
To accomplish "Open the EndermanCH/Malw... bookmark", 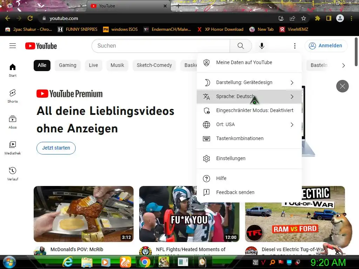I will pos(167,29).
